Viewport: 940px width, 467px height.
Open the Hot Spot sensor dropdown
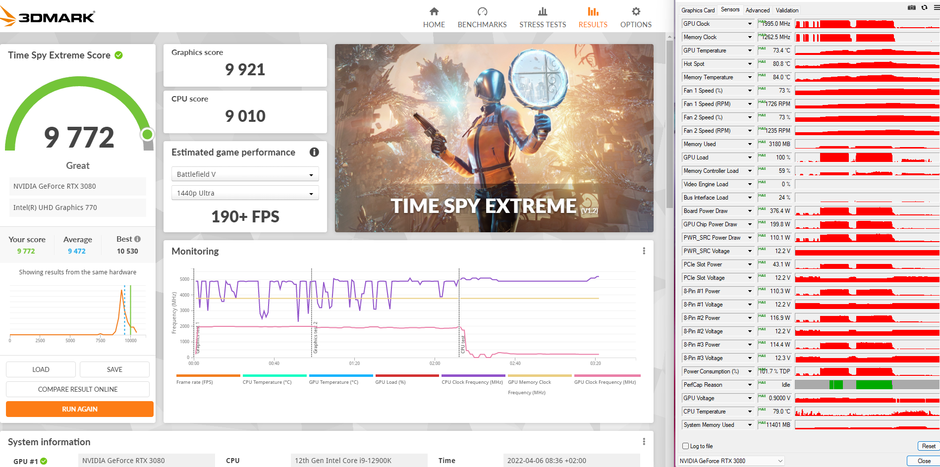(x=750, y=64)
